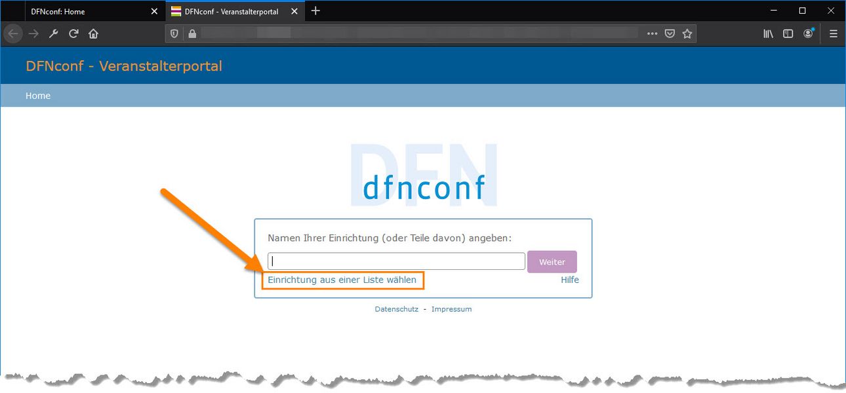Open the Hilfe link

[x=570, y=280]
